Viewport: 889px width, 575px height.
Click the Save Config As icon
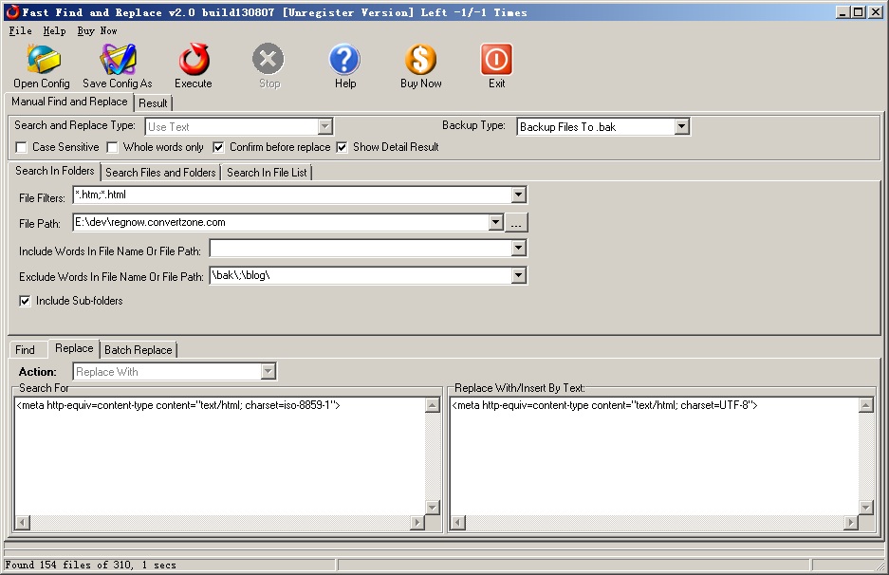click(x=118, y=60)
